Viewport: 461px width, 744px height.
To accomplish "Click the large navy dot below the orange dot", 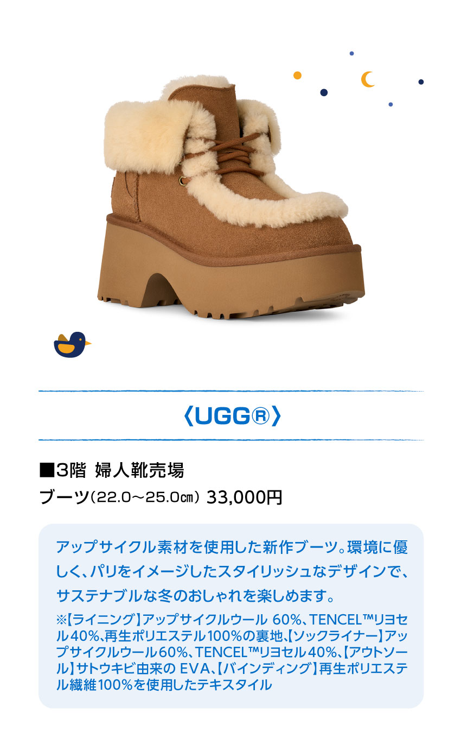I will (x=324, y=92).
